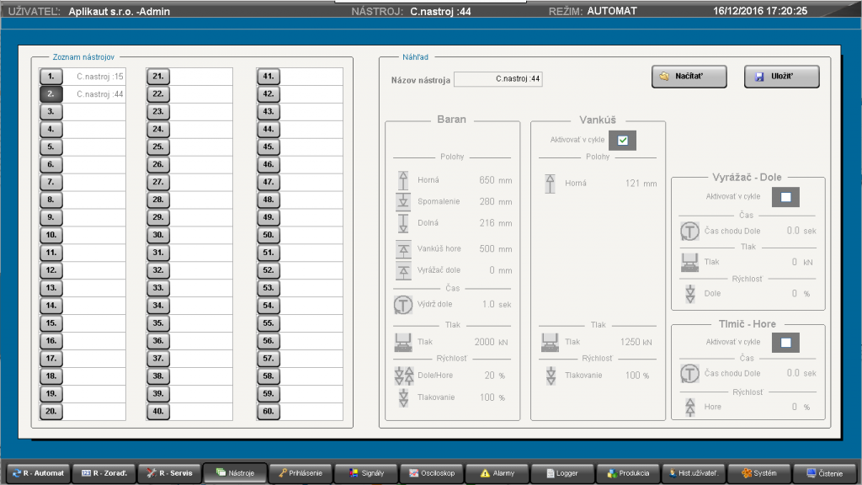The width and height of the screenshot is (862, 485).
Task: Select tool slot 50 button
Action: [x=269, y=235]
